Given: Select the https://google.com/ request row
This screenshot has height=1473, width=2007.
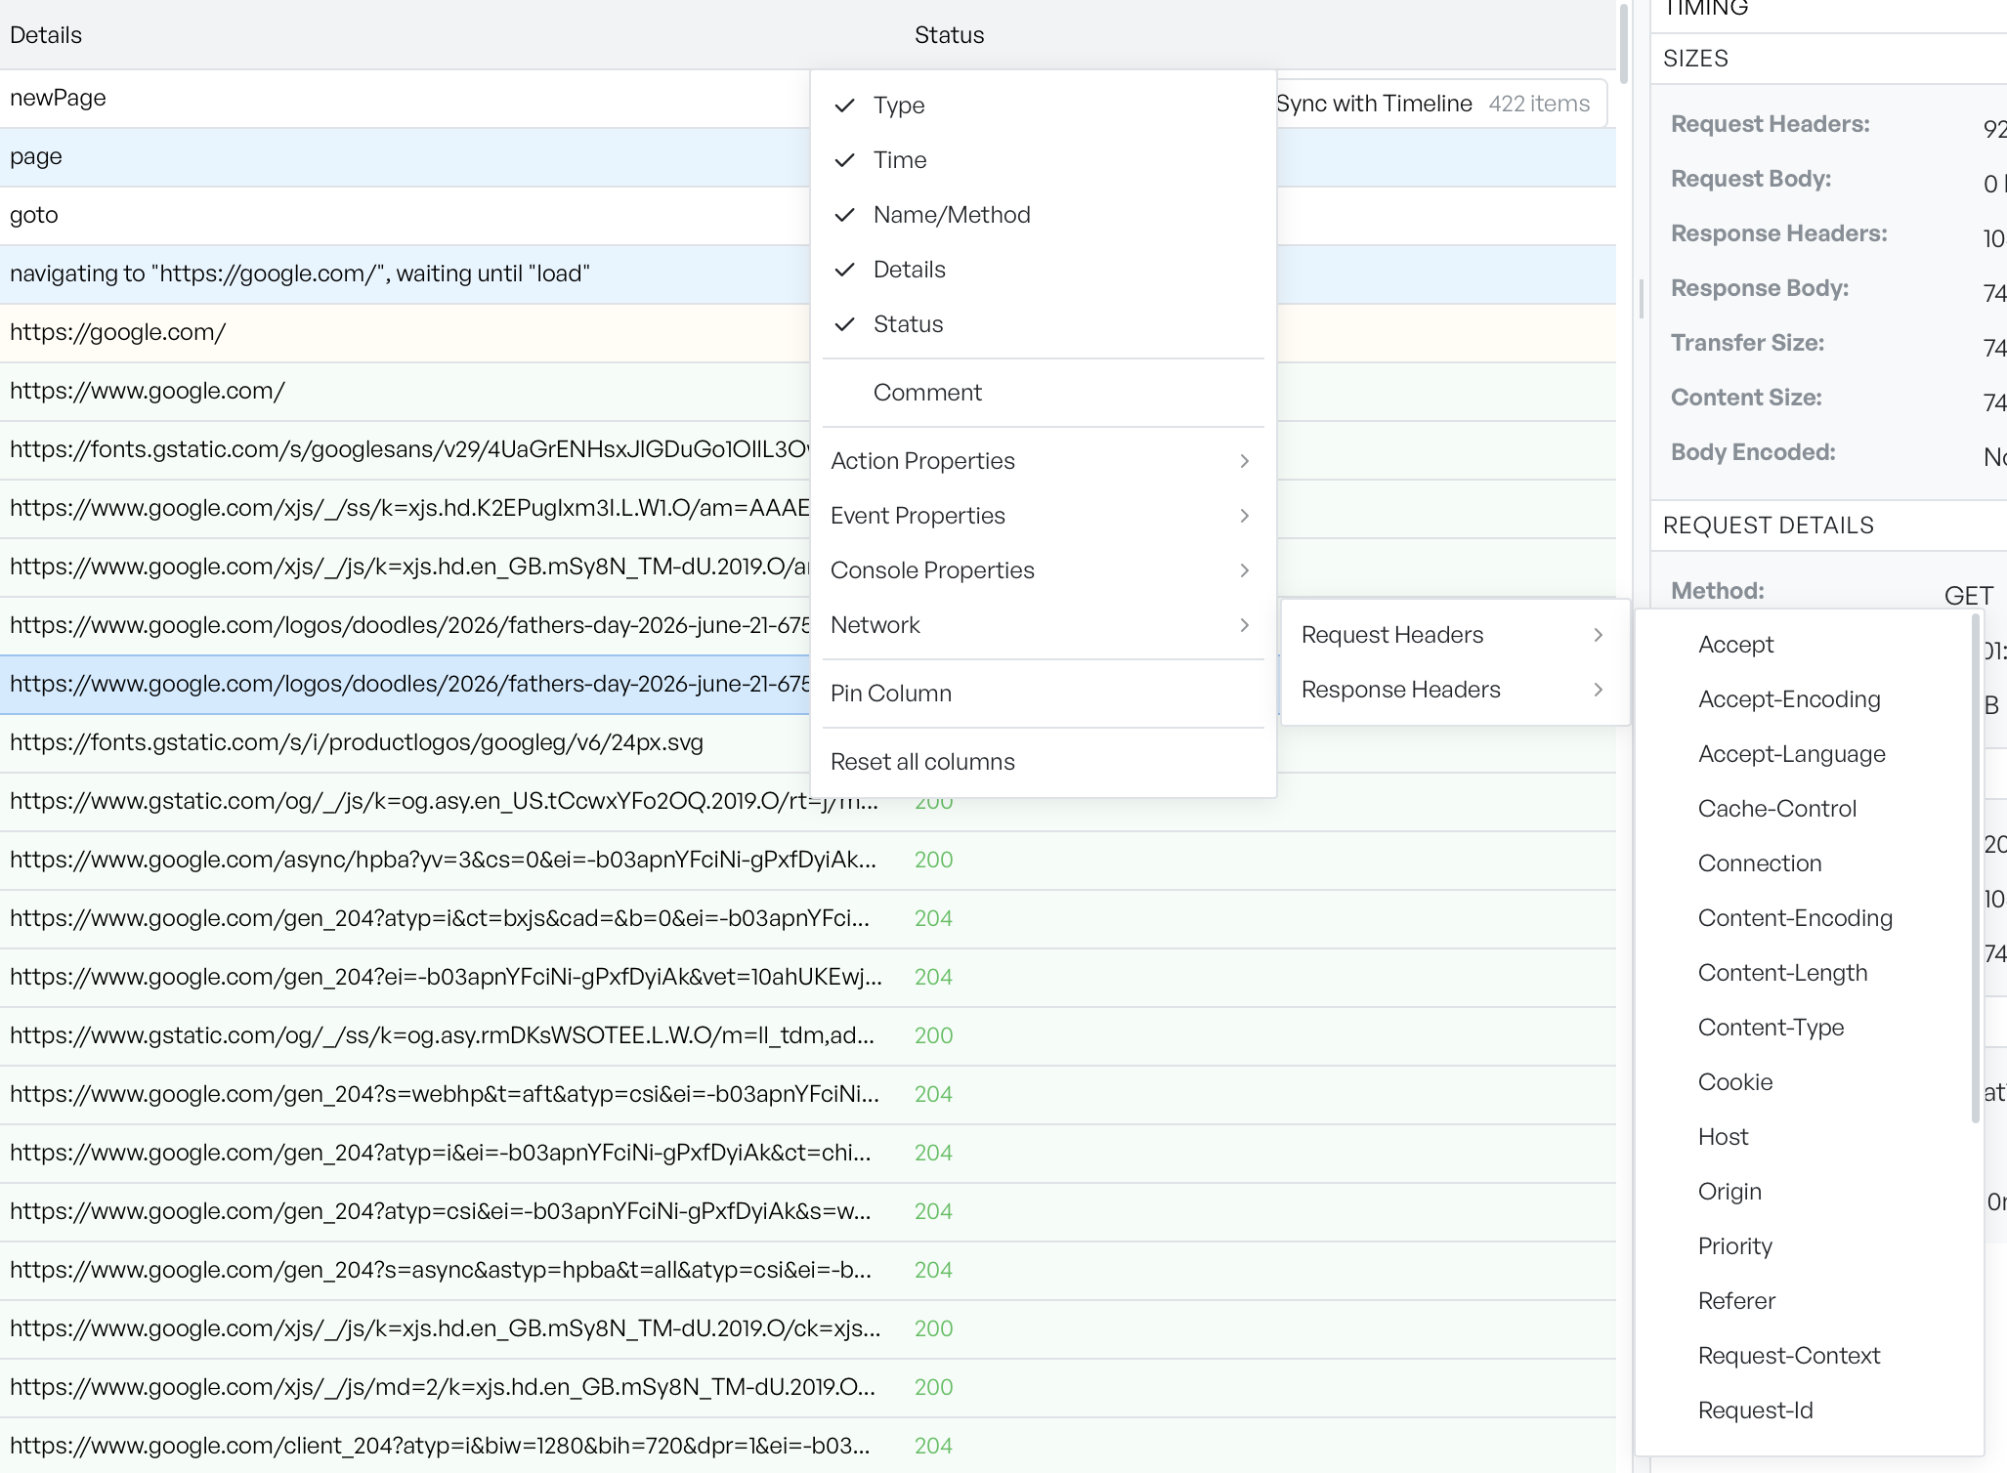Looking at the screenshot, I should pyautogui.click(x=405, y=332).
